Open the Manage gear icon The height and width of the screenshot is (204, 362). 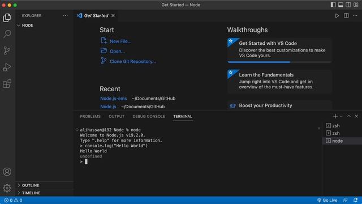[7, 188]
